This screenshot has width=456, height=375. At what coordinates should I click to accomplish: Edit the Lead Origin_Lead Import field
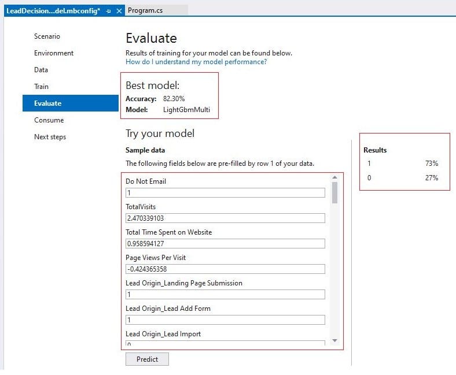[x=225, y=343]
